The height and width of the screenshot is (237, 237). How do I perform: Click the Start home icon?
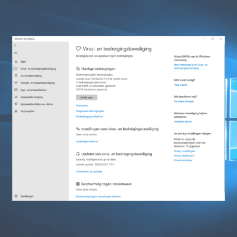point(16,62)
